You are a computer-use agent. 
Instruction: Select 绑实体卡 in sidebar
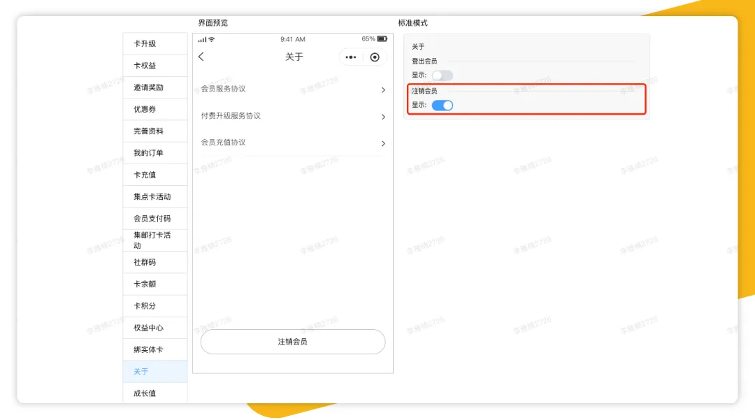pos(155,349)
